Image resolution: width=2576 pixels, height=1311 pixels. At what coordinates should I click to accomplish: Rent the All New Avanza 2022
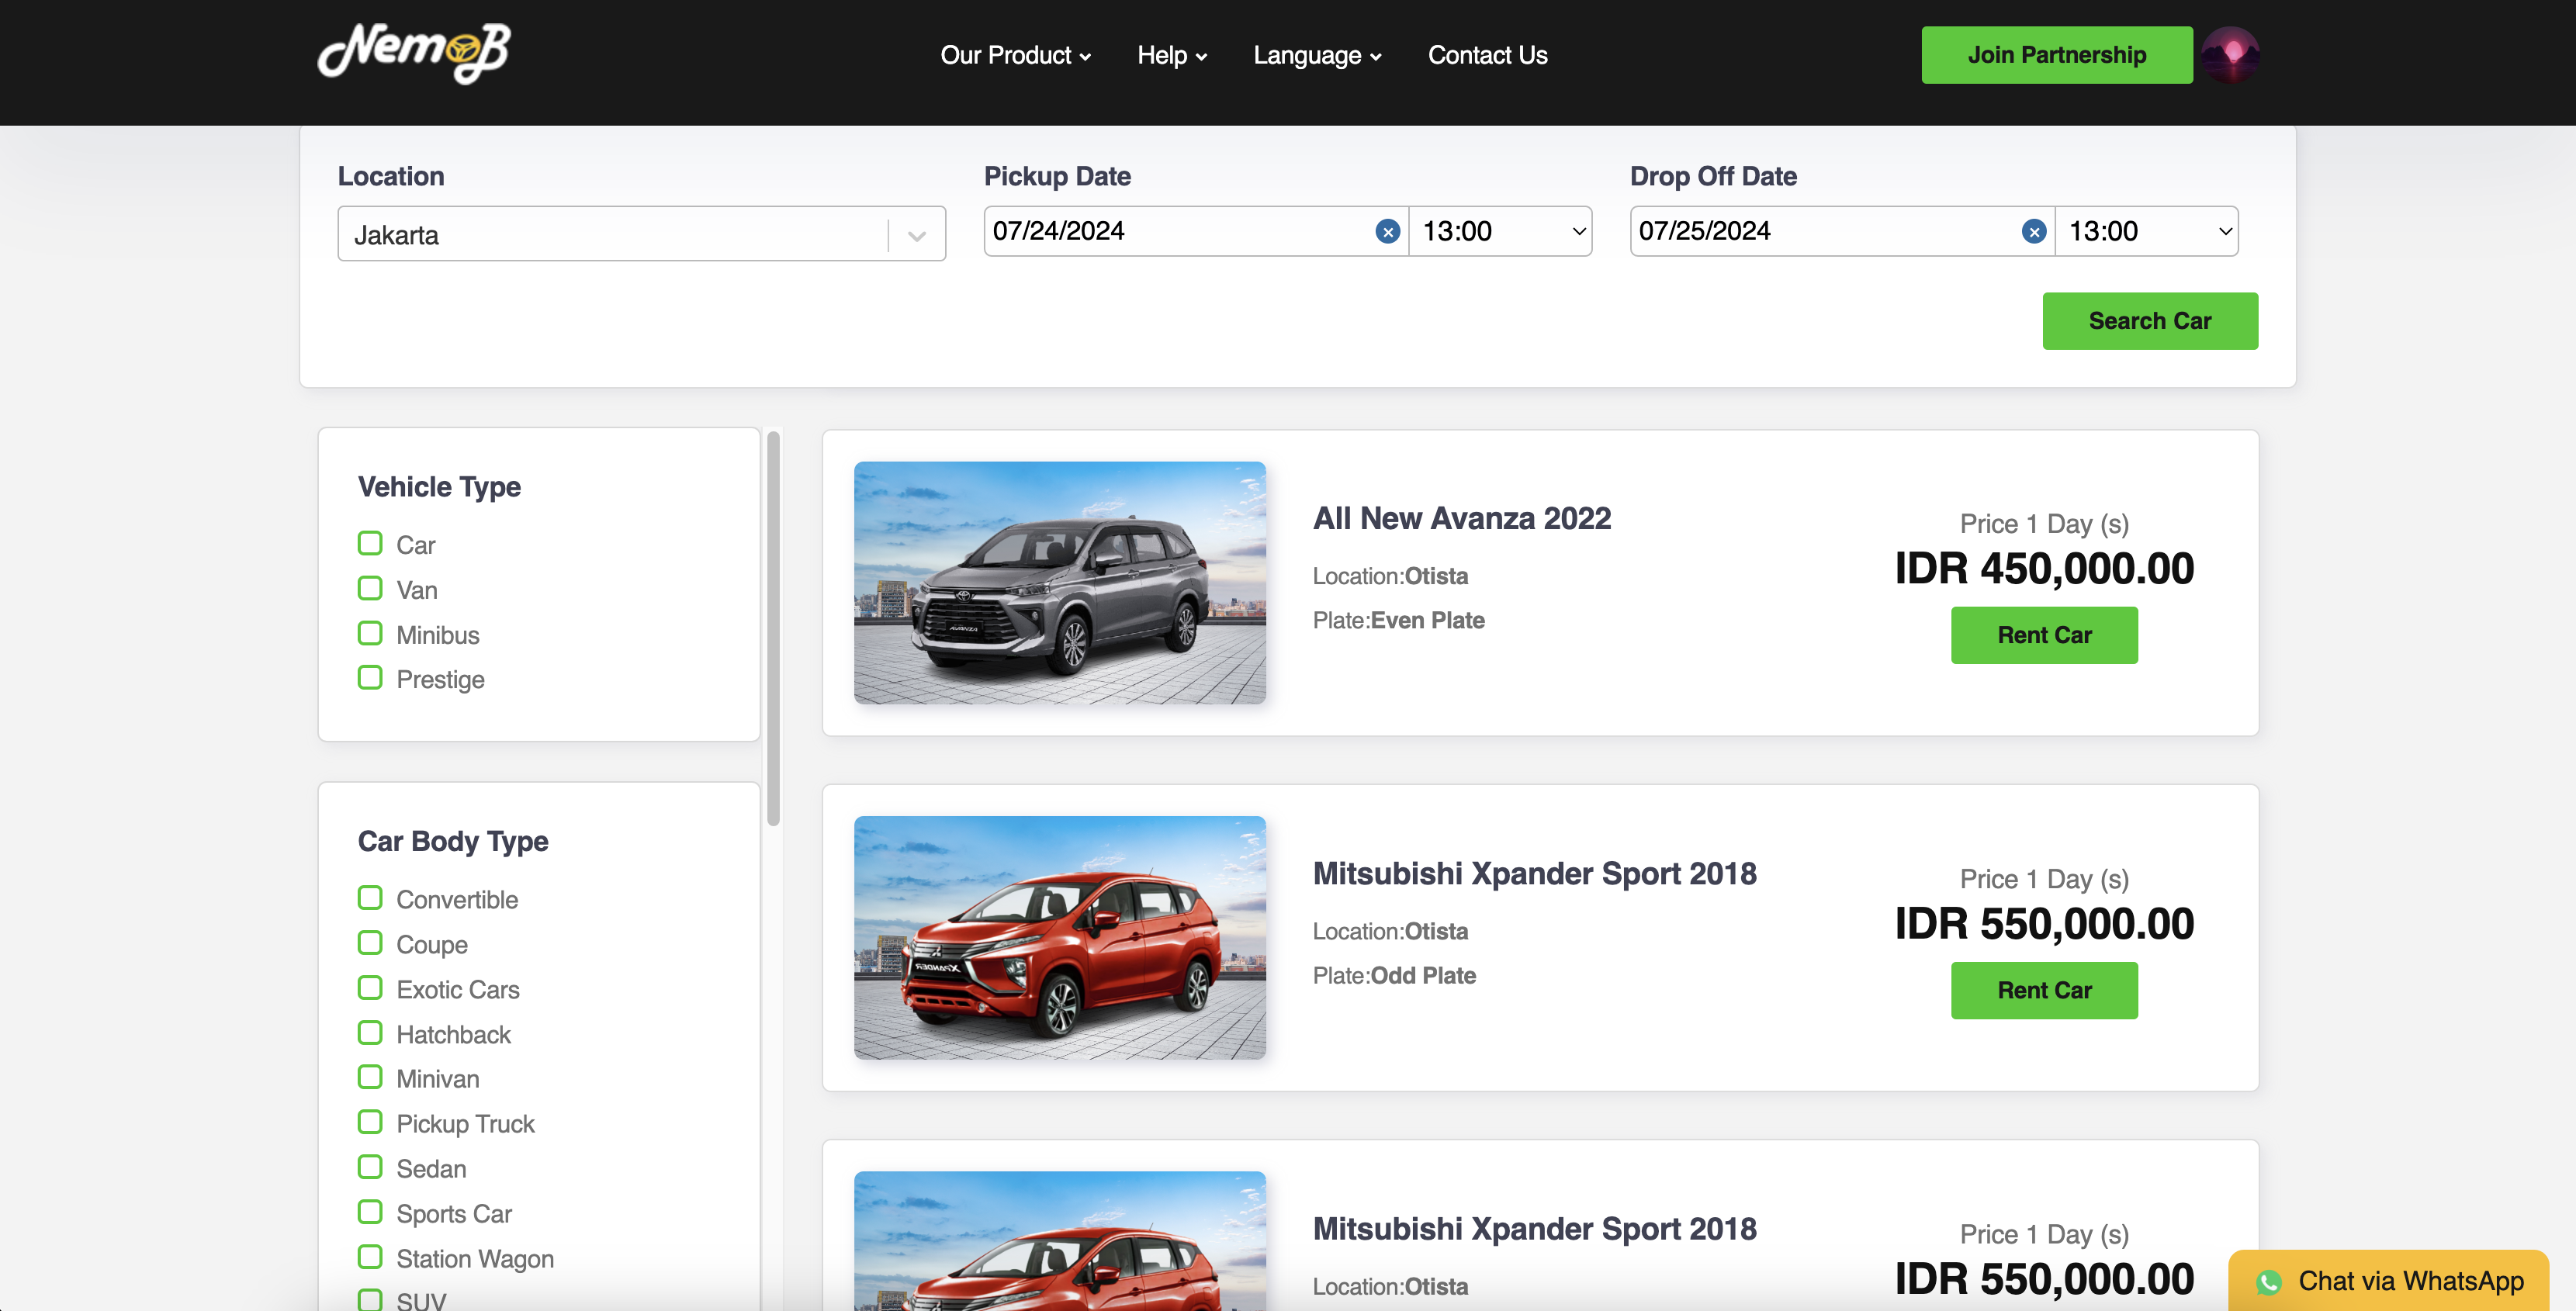2043,635
